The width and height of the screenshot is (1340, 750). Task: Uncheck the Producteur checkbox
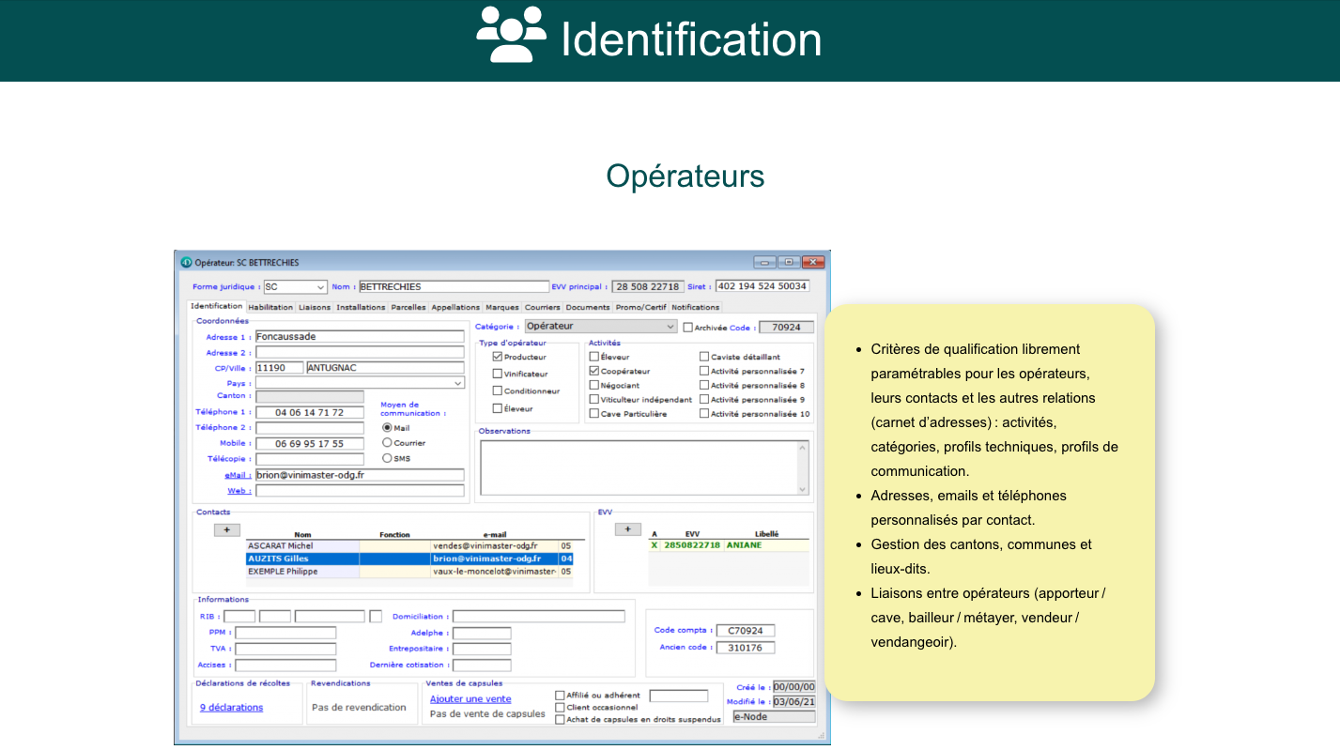point(498,357)
